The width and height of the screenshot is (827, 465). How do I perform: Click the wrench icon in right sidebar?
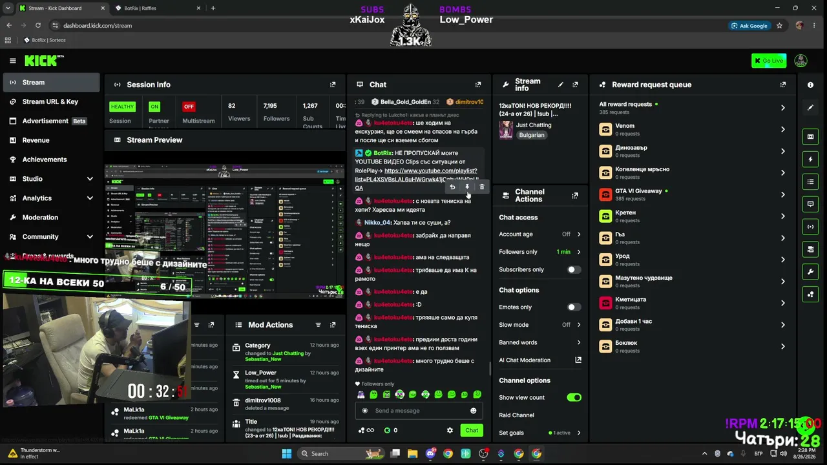pyautogui.click(x=810, y=271)
